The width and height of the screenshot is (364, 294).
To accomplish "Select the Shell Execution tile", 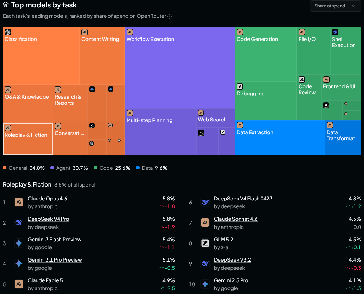I will pyautogui.click(x=346, y=51).
